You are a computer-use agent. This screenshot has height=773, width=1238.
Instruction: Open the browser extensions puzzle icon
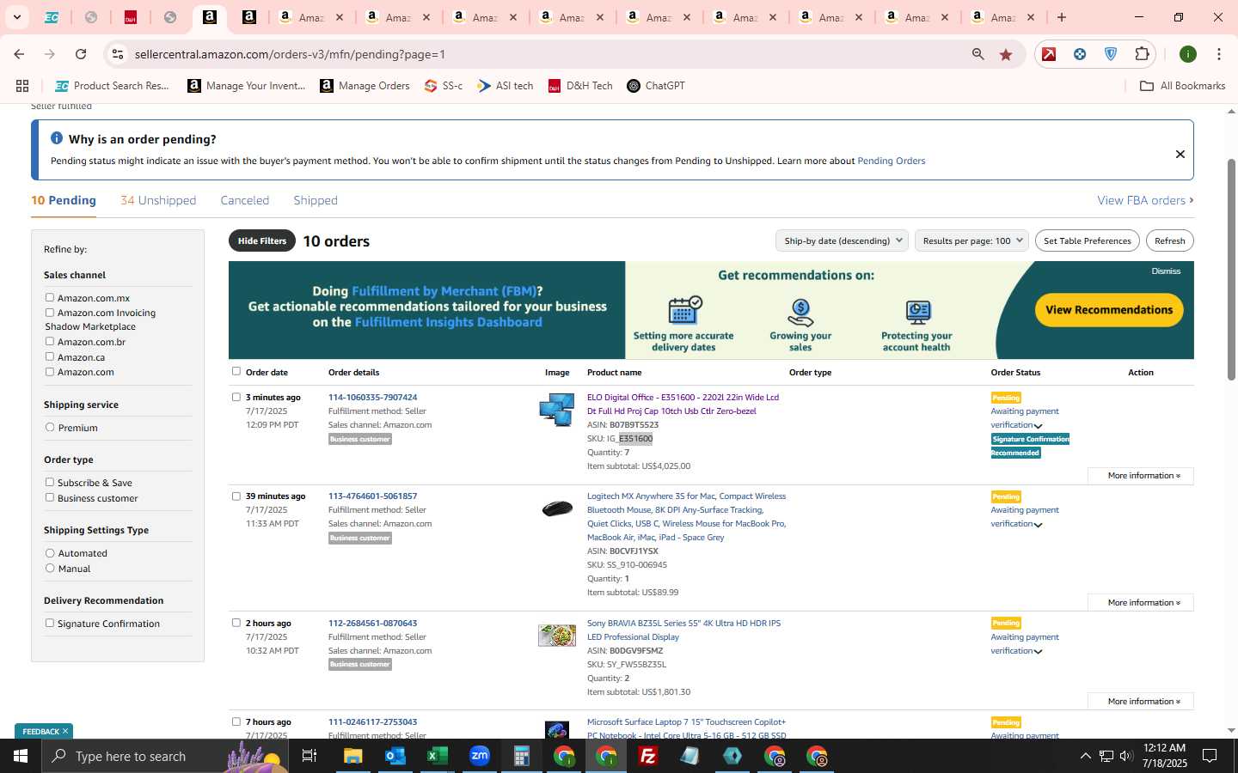tap(1142, 54)
